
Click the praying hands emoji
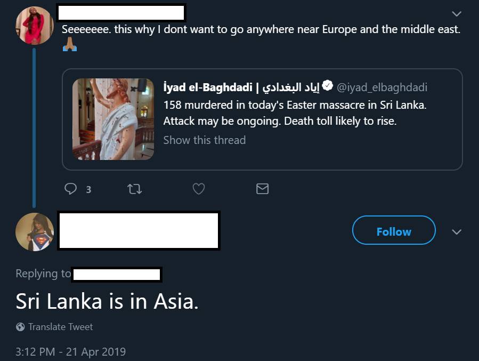(70, 44)
